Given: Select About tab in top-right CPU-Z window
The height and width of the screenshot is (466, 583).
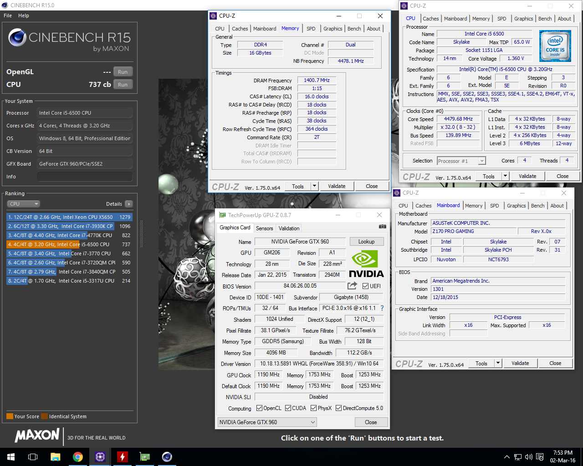Looking at the screenshot, I should click(x=564, y=19).
